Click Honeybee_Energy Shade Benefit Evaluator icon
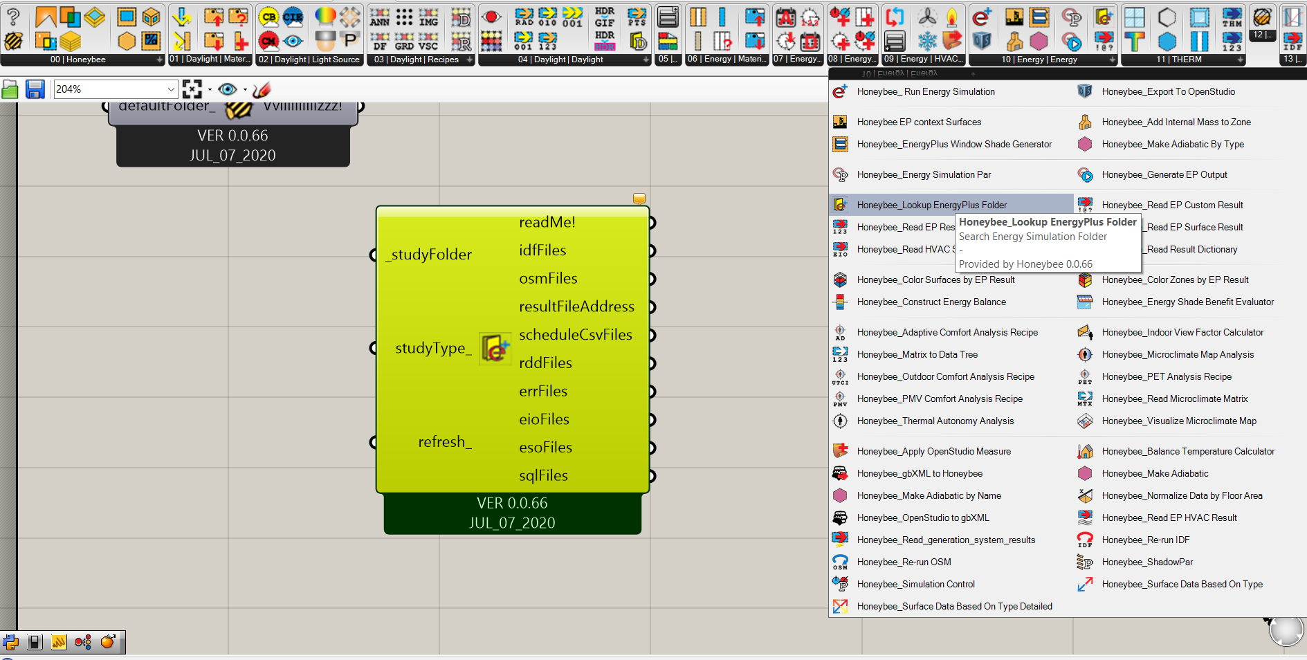Viewport: 1307px width, 660px height. 1085,302
